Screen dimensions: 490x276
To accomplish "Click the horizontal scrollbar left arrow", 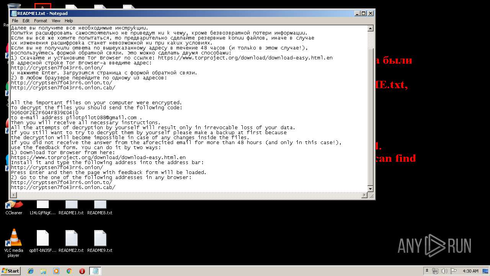I will [x=13, y=195].
